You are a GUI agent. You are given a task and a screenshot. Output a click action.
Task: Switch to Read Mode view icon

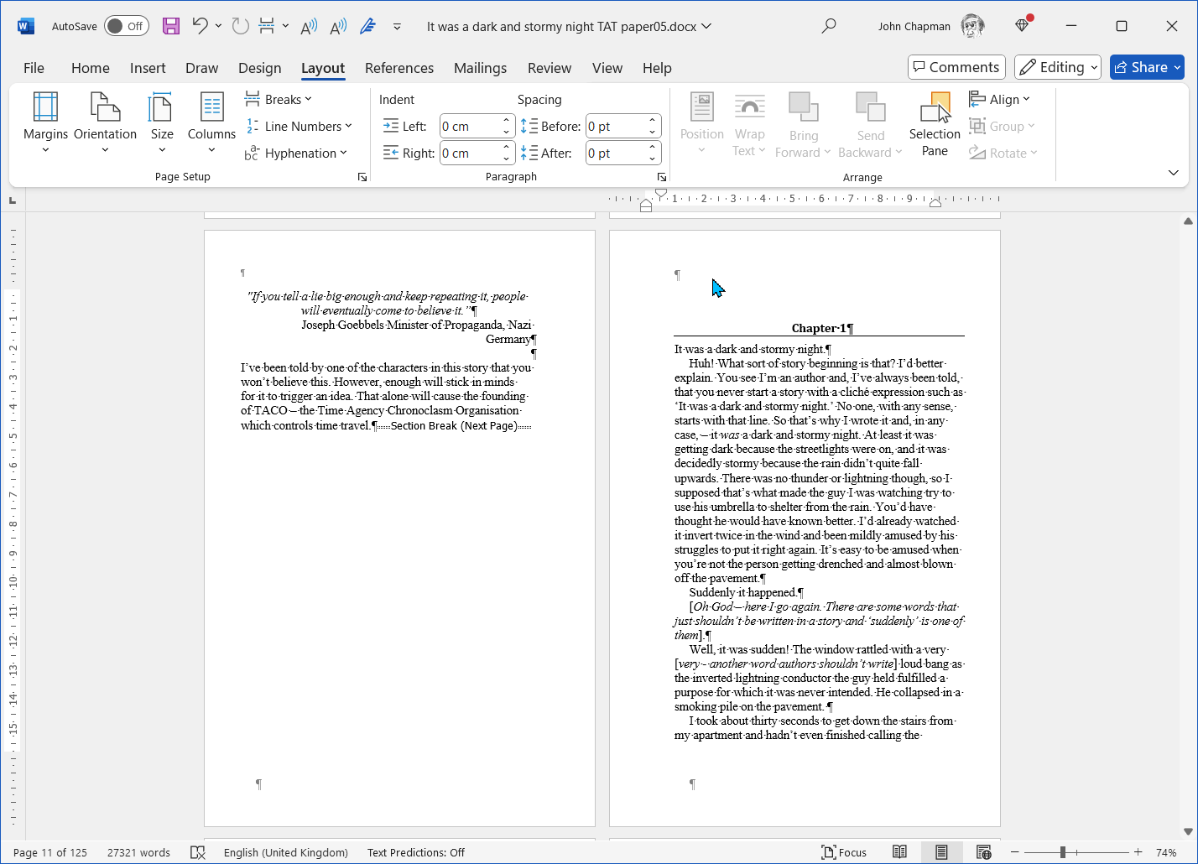click(x=899, y=852)
